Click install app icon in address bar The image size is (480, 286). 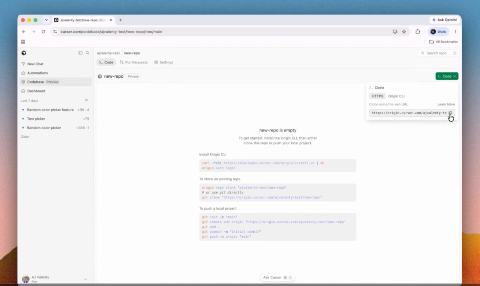point(395,32)
